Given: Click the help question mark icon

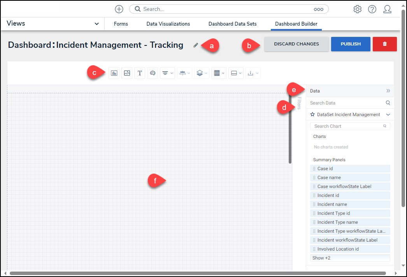Looking at the screenshot, I should point(372,9).
